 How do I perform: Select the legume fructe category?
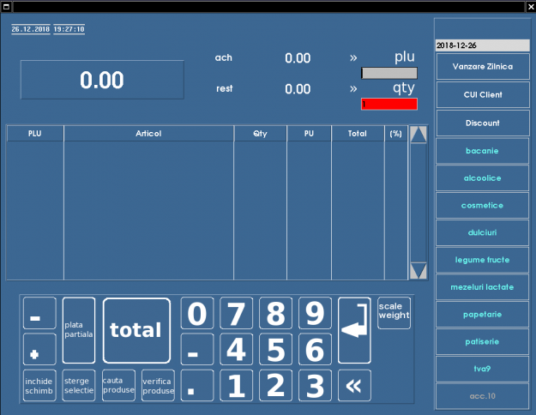coord(482,259)
